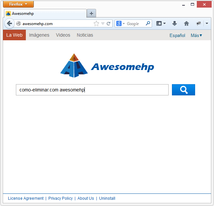Select the Awesomehp browser tab
214x206 pixels.
tap(45, 14)
